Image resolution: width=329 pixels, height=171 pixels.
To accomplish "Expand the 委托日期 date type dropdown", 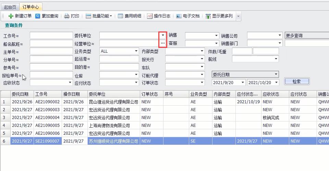I will click(x=276, y=75).
